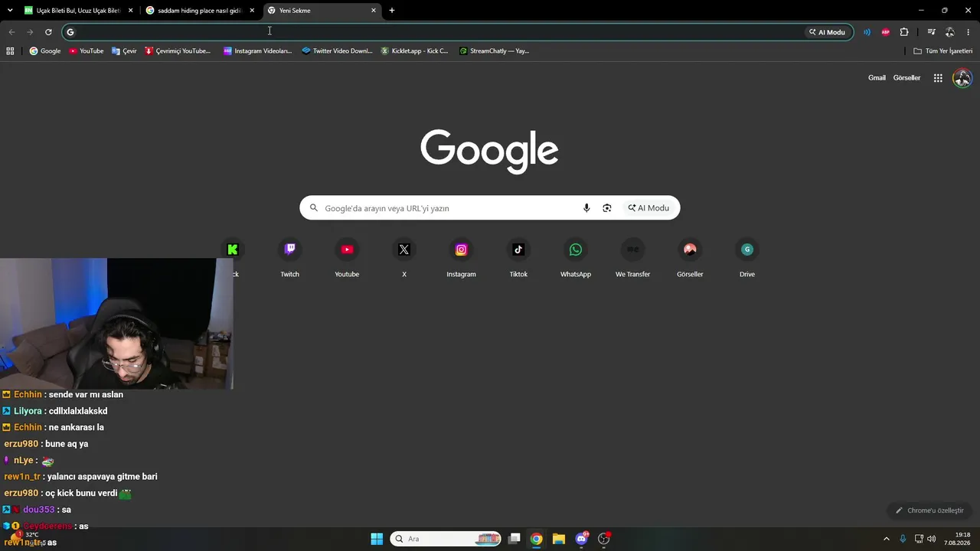Open the Çevir bookmark
Viewport: 980px width, 551px height.
click(x=124, y=51)
